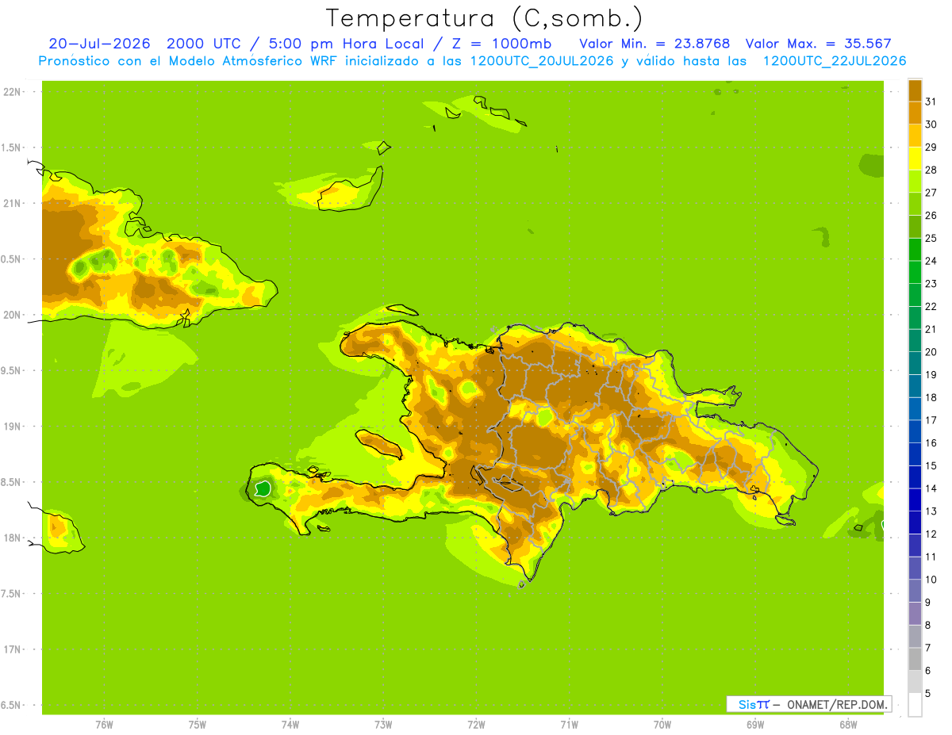Click the '22N' latitude label
Screen dimensions: 952x735
(12, 92)
